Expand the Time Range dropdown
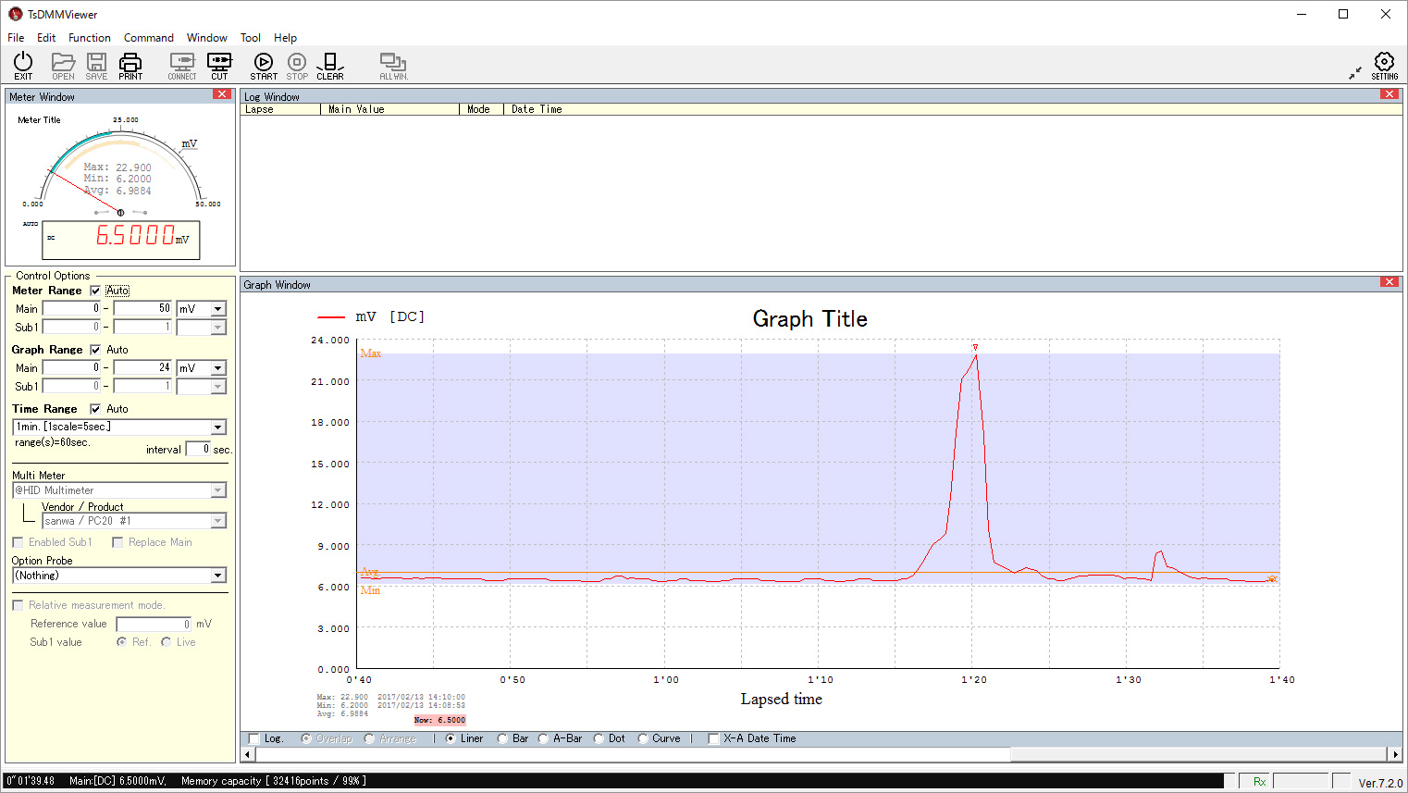The height and width of the screenshot is (793, 1408). [218, 427]
